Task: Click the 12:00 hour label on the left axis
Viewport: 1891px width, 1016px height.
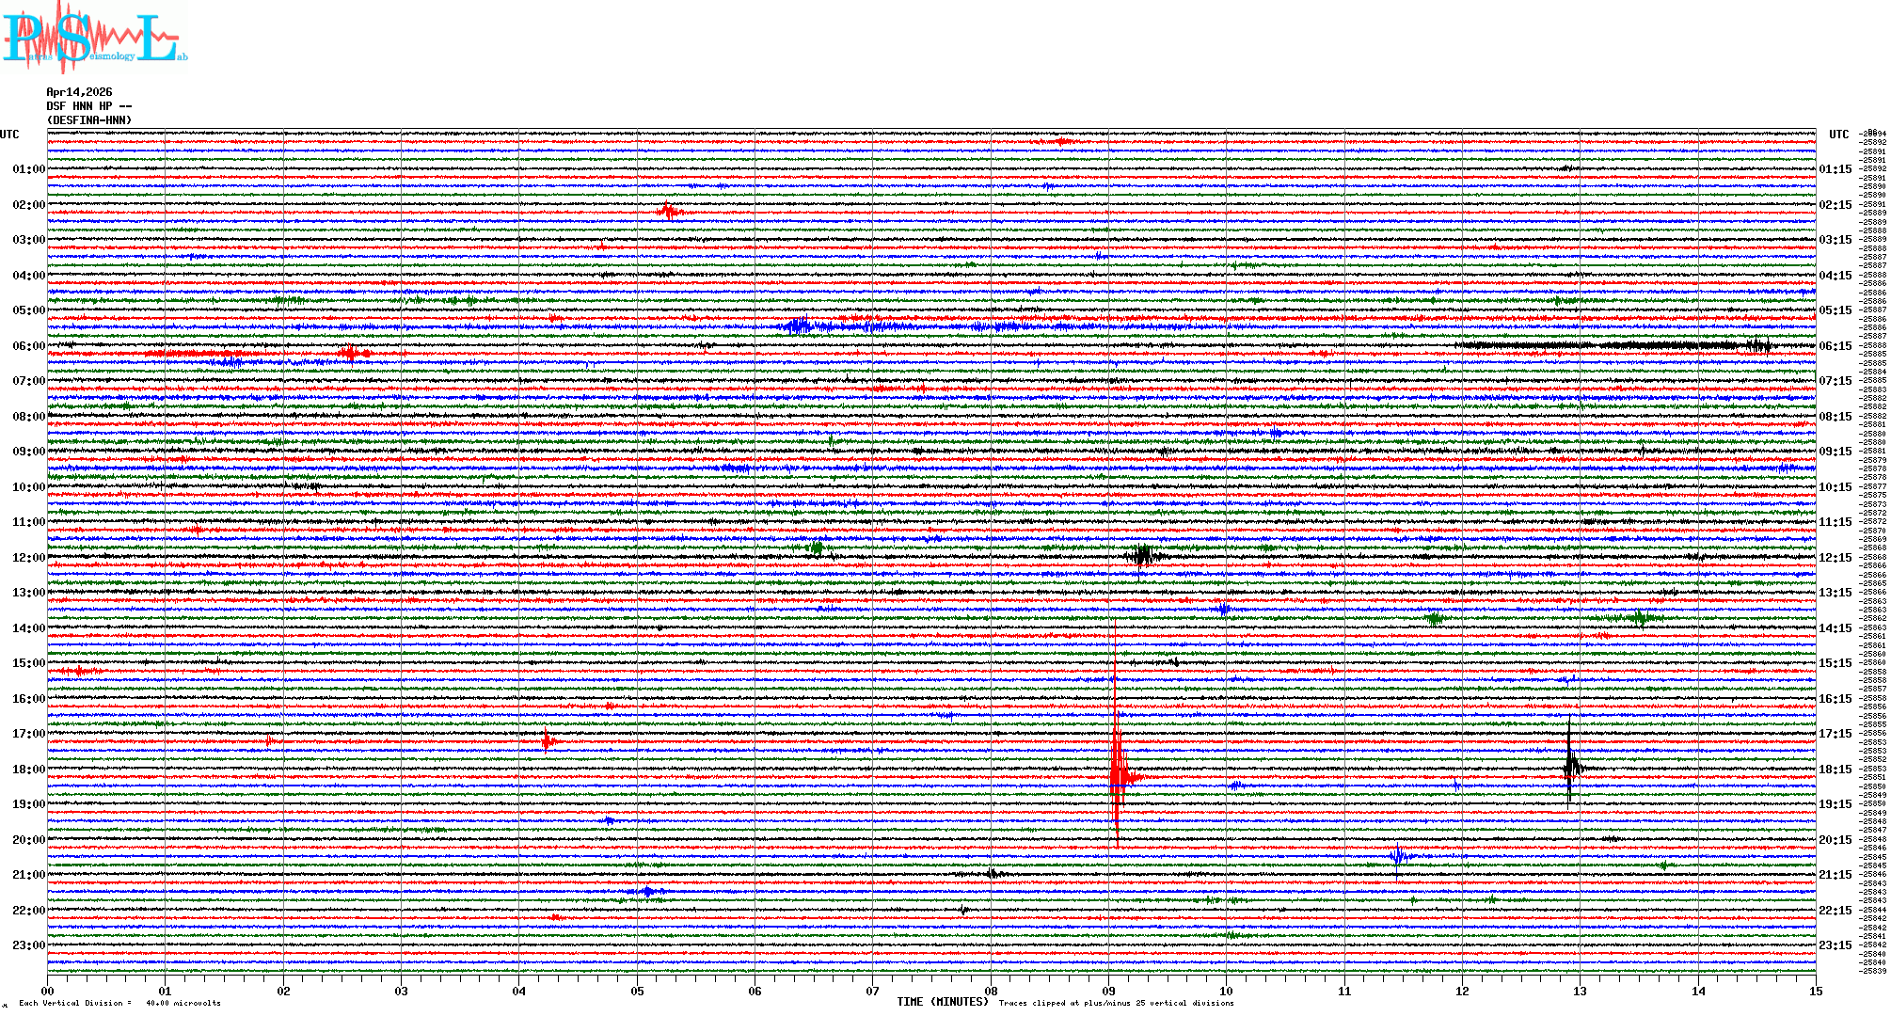Action: coord(28,558)
